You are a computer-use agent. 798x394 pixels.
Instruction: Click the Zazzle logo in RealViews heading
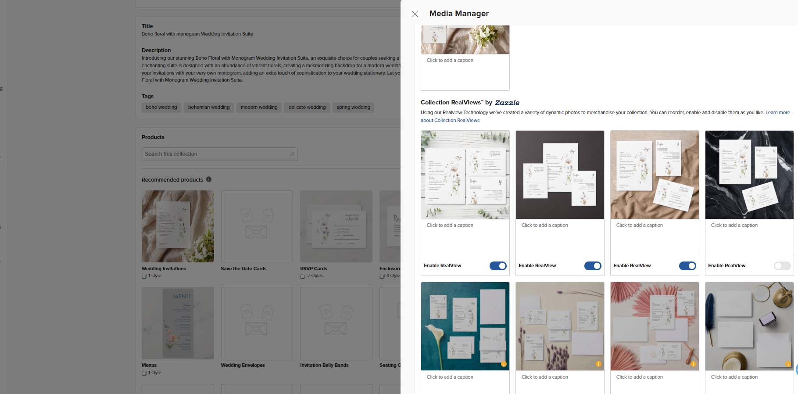pyautogui.click(x=507, y=103)
